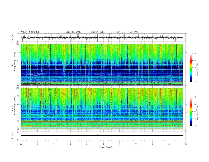Click the 'start UT = 23:30:1' text
The width and height of the screenshot is (209, 162).
pyautogui.click(x=127, y=32)
